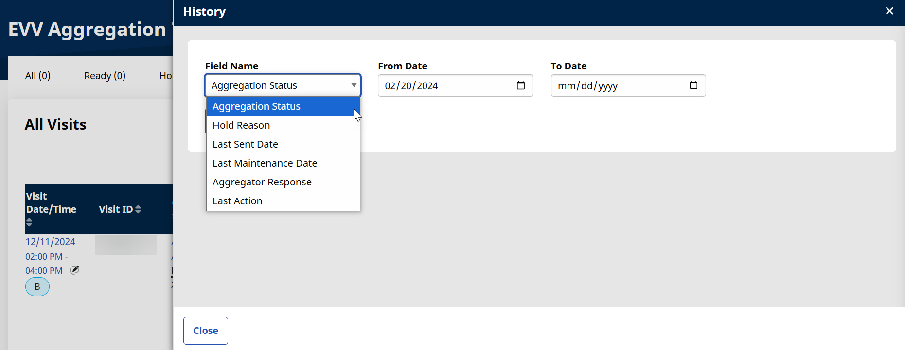Select Last Action field option

(x=237, y=201)
